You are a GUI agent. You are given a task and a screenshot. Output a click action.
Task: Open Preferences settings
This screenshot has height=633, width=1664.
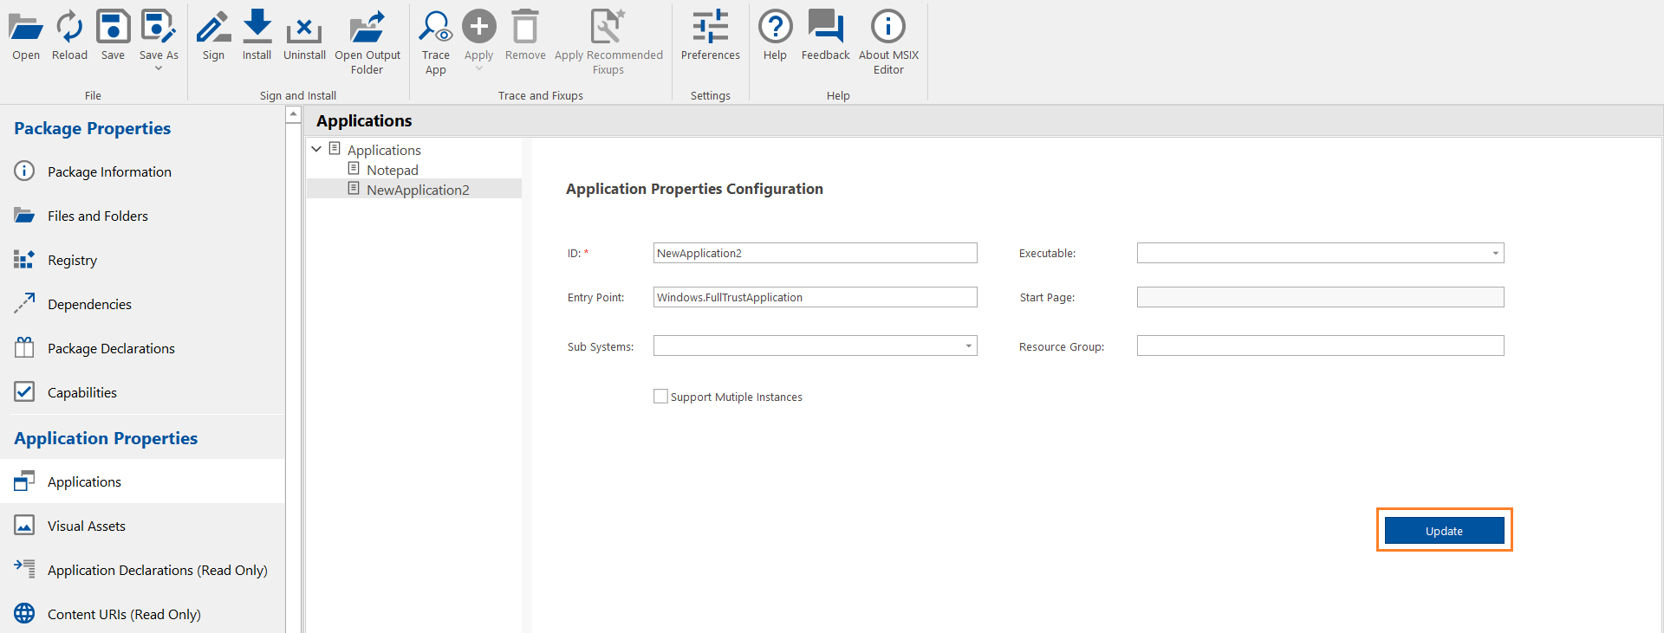710,28
